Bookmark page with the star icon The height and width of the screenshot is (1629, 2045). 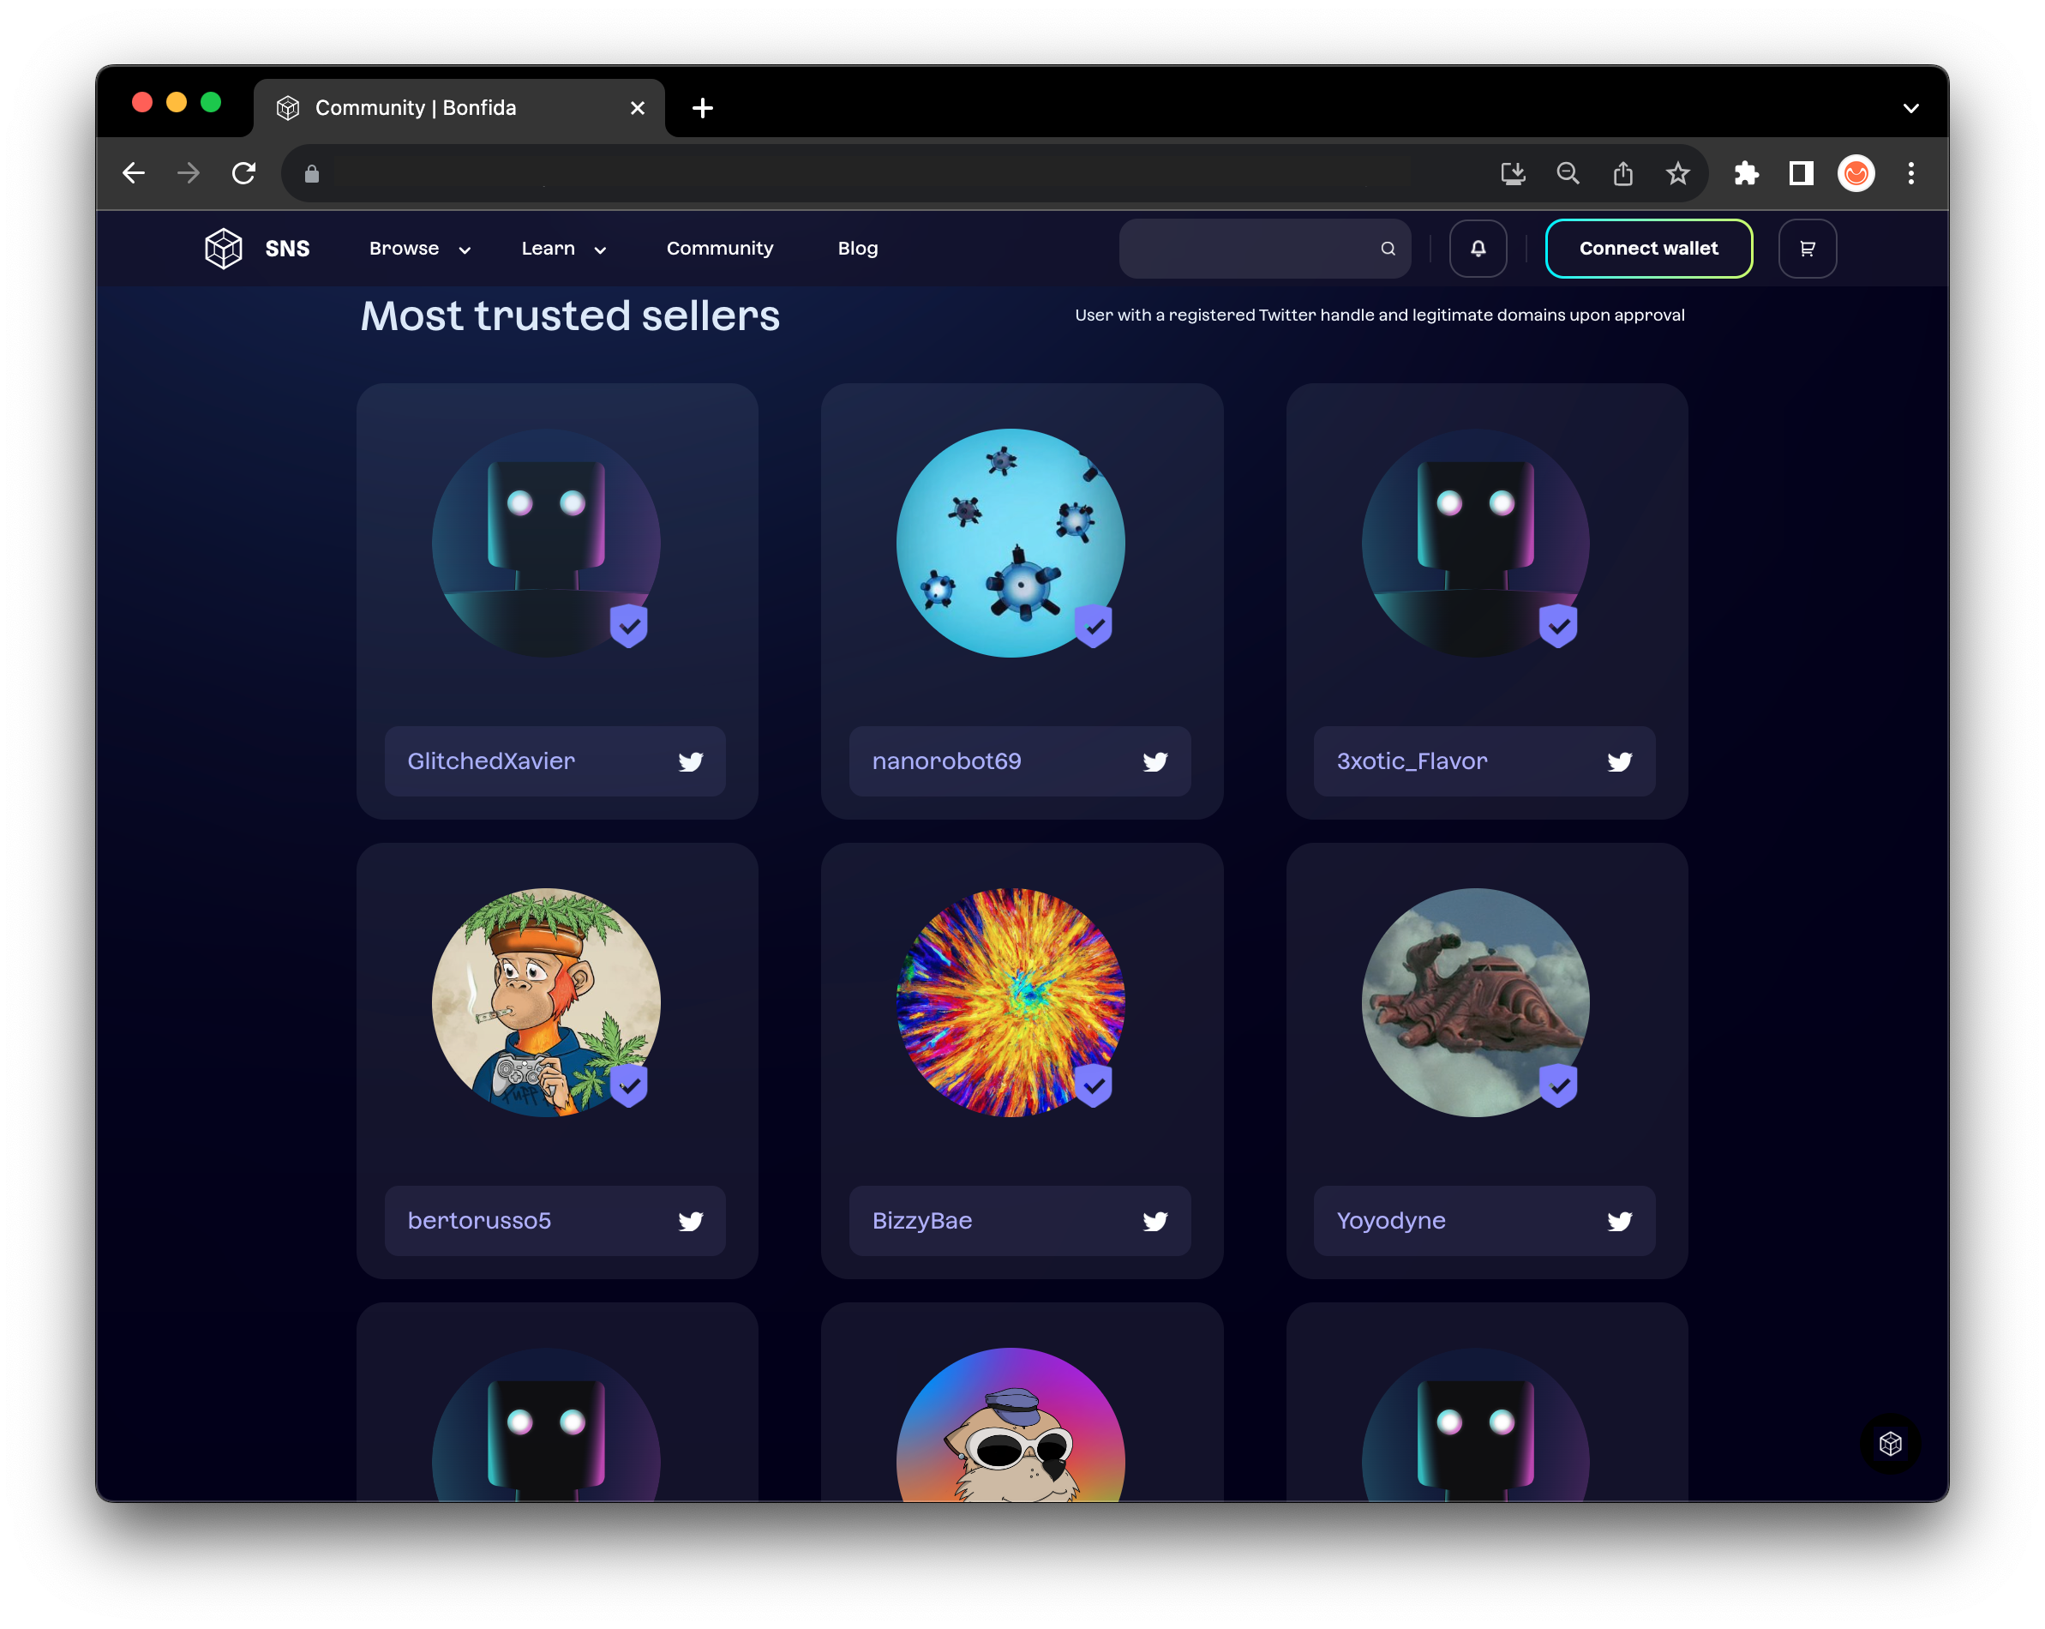(1677, 174)
